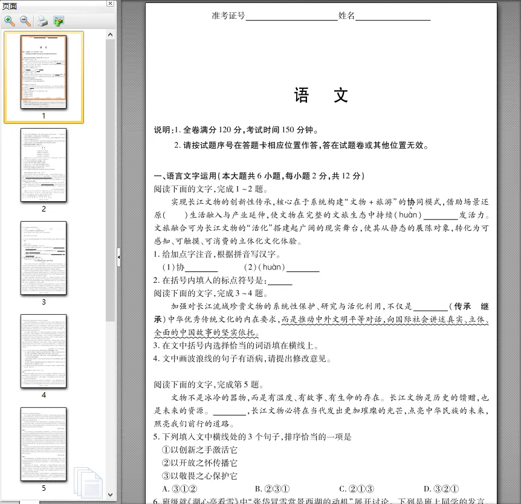Viewport: 521px width, 504px height.
Task: Click the page number label under thumbnail 3
Action: (43, 302)
